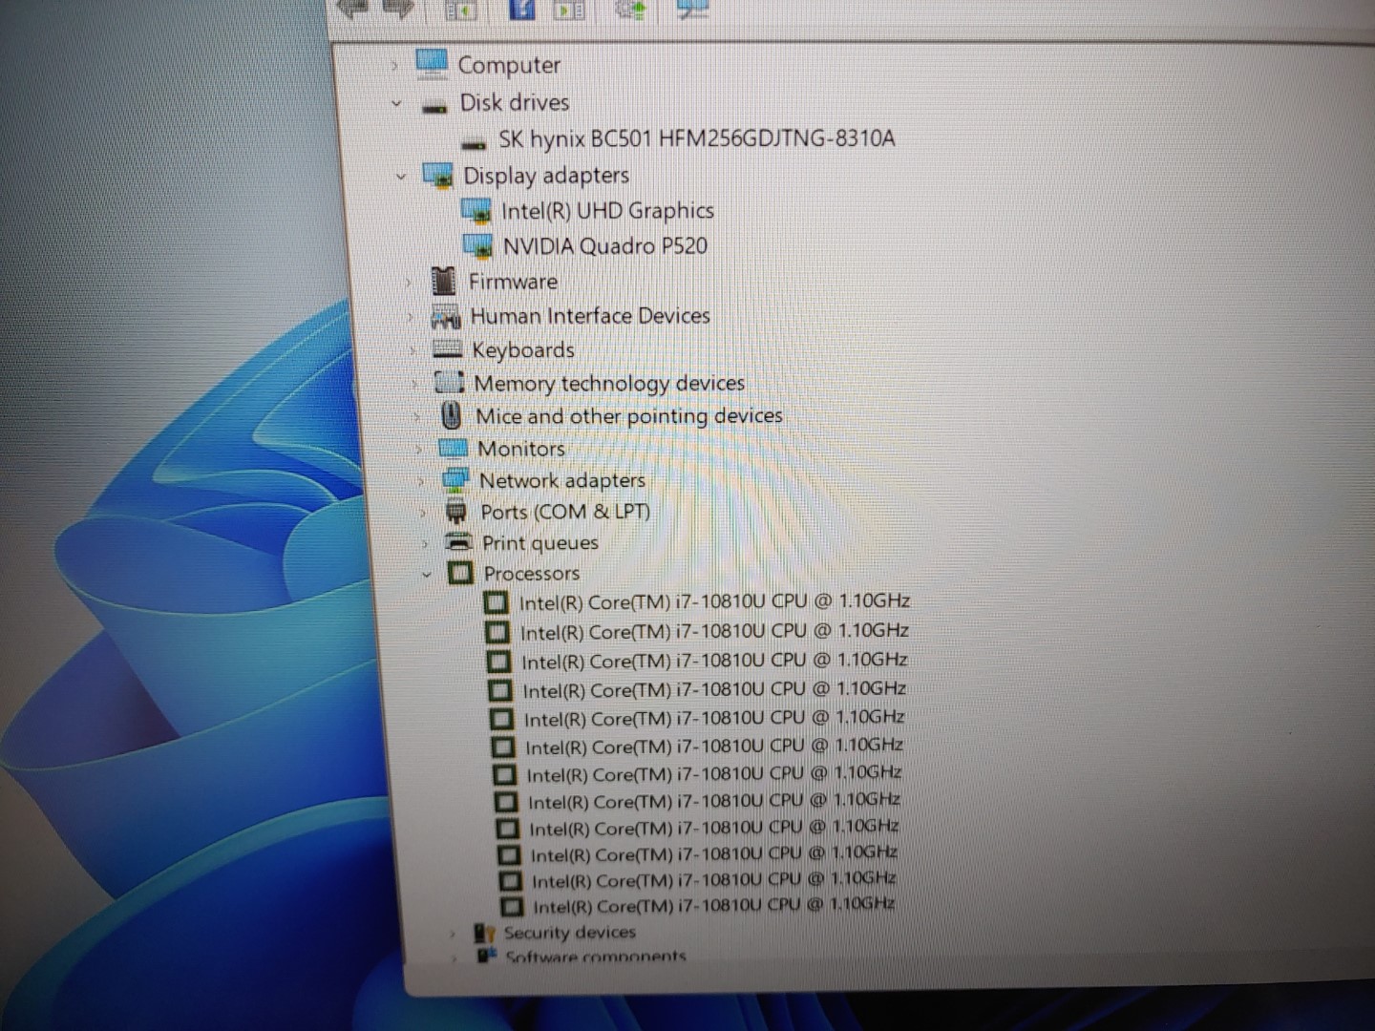Image resolution: width=1375 pixels, height=1031 pixels.
Task: Click the Processors category chip icon
Action: (460, 573)
